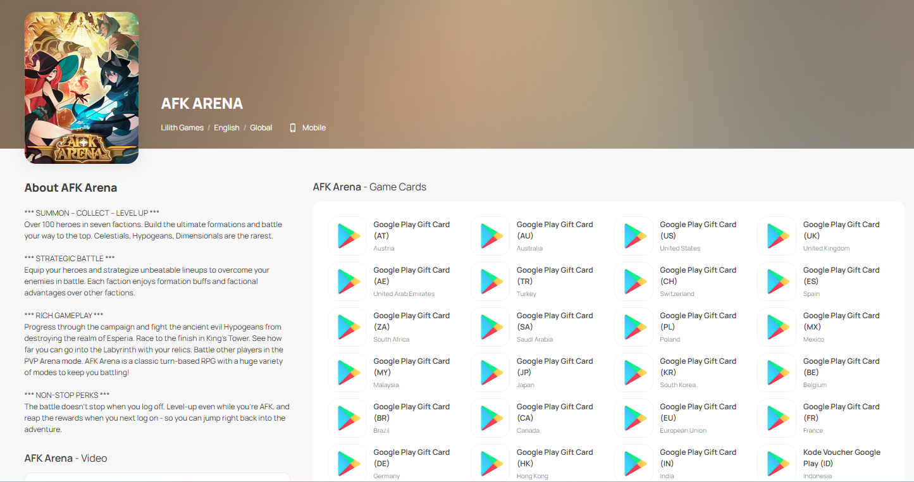Open Google Play Gift Card (ES) Spain
Image resolution: width=914 pixels, height=482 pixels.
(x=841, y=276)
